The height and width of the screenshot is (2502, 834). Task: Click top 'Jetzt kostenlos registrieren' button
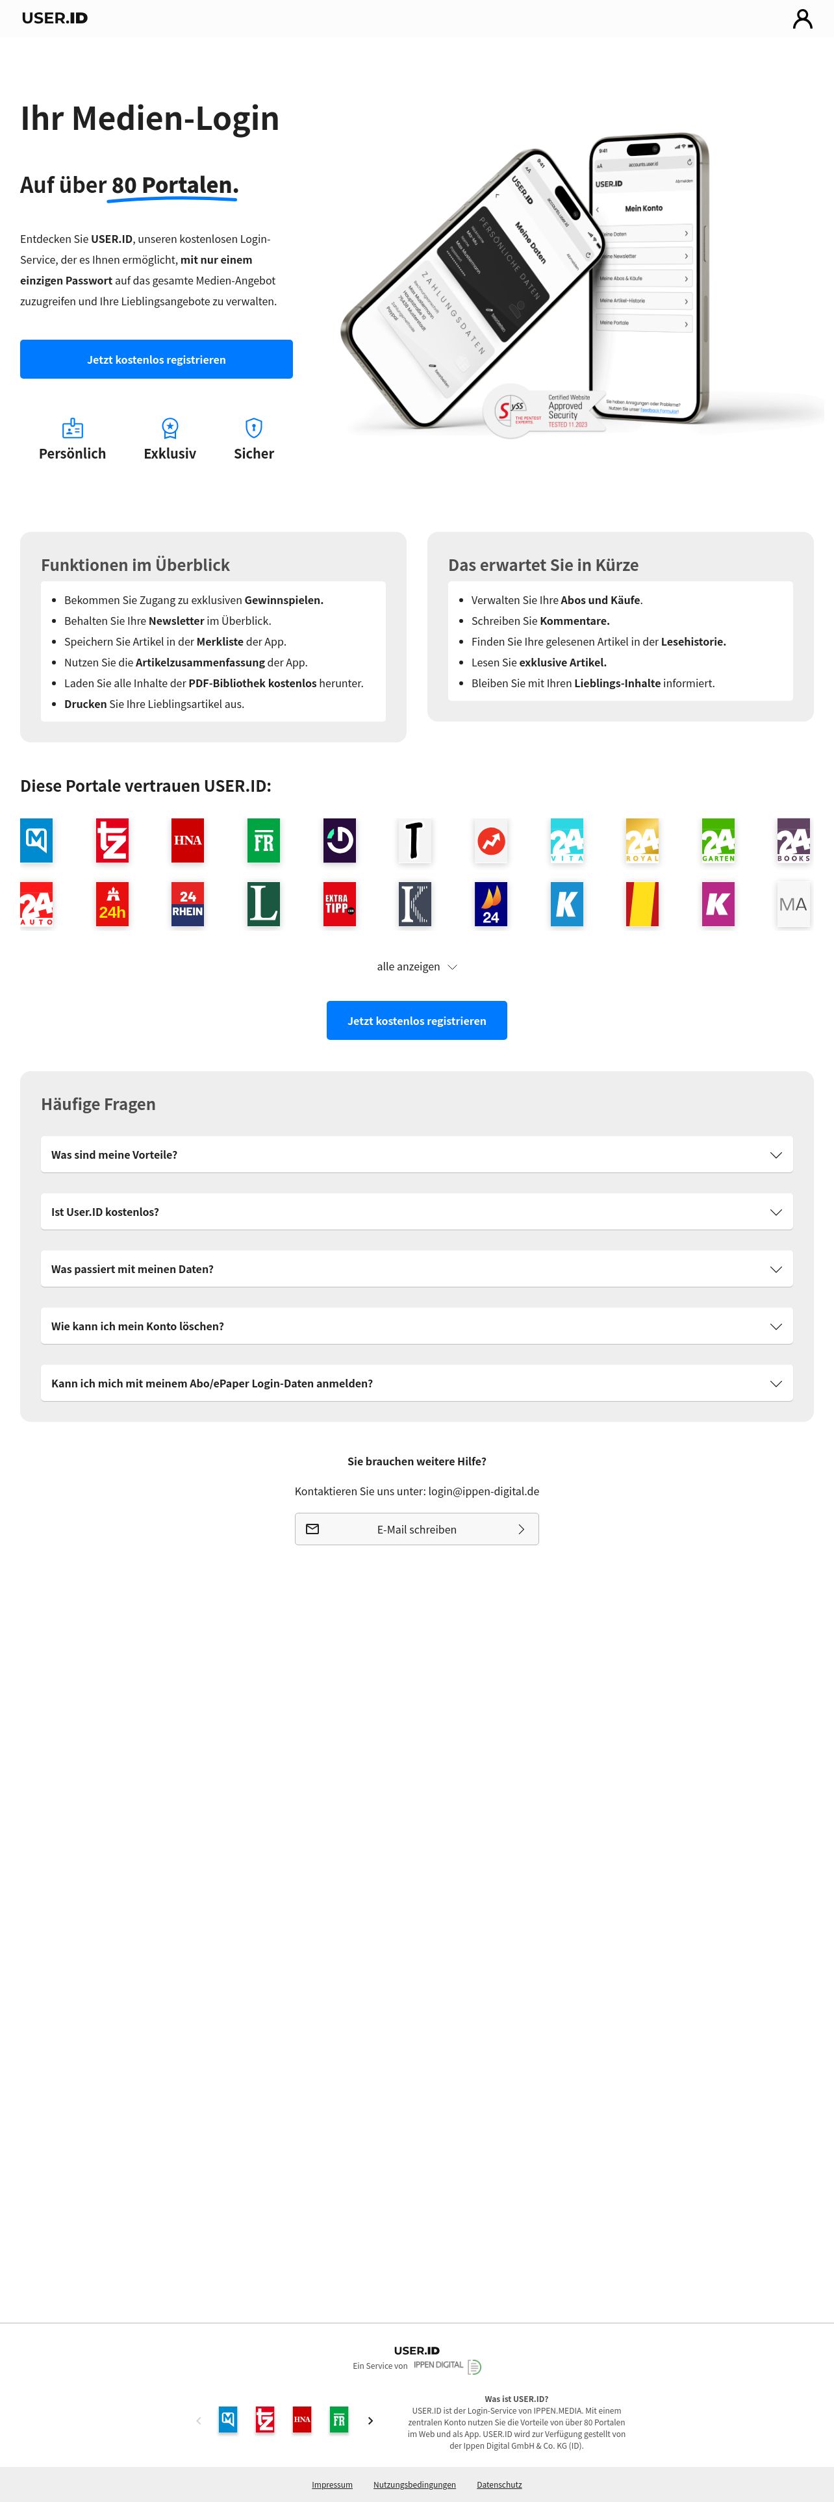tap(157, 359)
